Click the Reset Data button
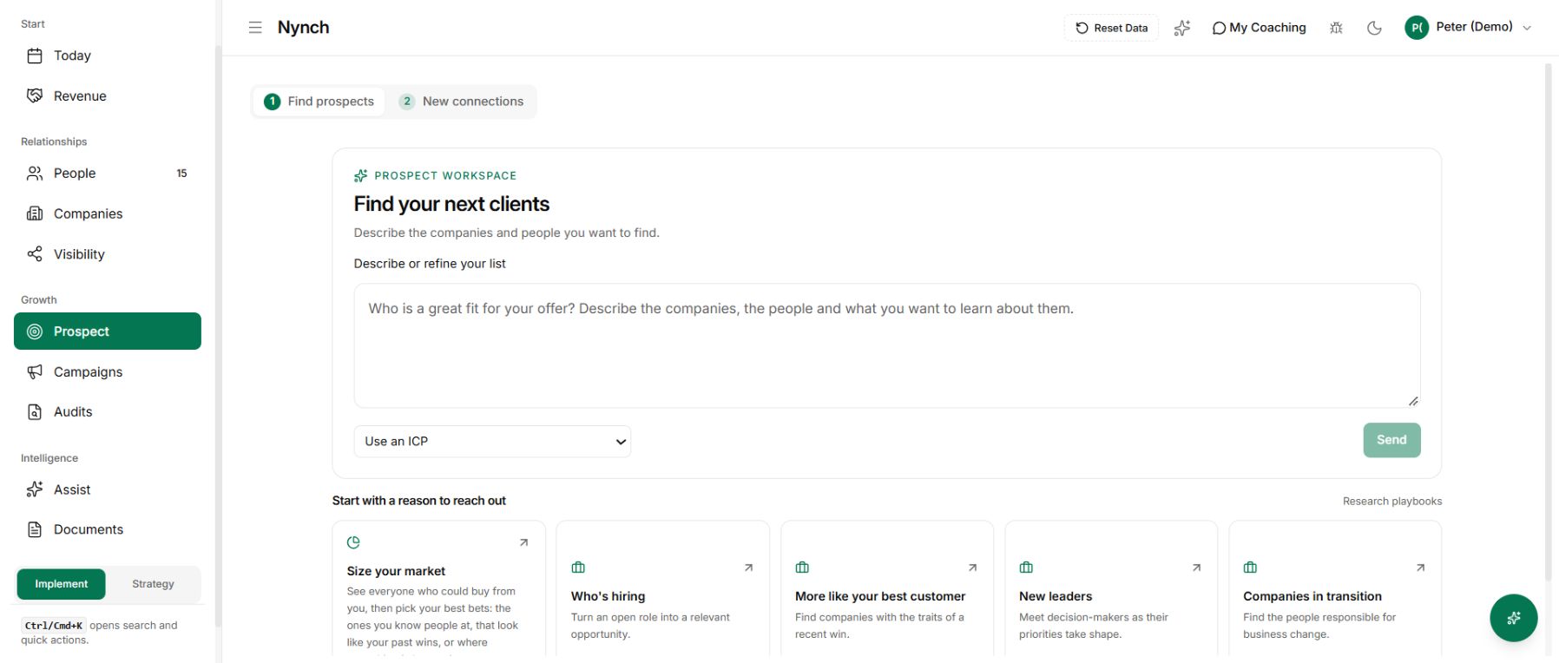Viewport: 1559px width, 663px height. (x=1111, y=28)
